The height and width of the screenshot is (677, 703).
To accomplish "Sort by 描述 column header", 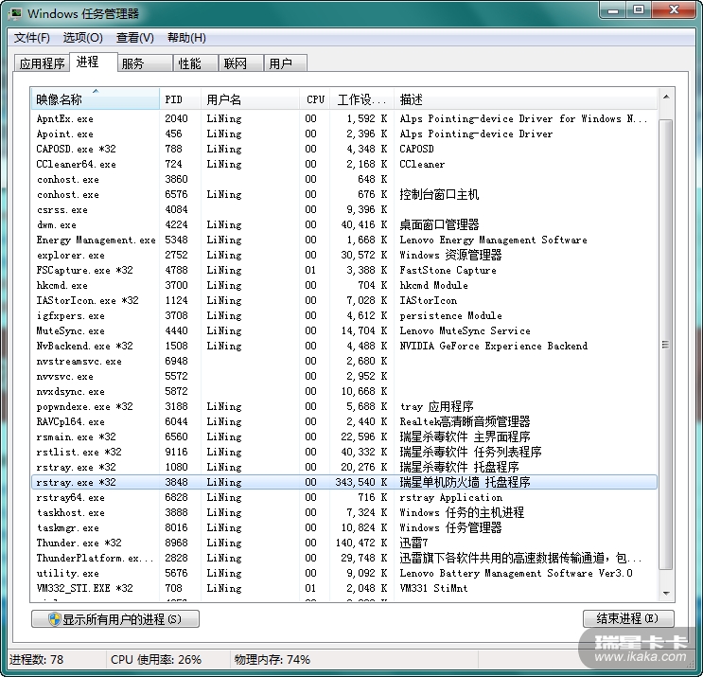I will [525, 99].
